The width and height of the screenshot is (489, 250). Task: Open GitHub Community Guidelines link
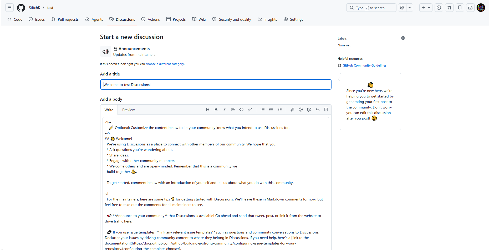pos(365,66)
